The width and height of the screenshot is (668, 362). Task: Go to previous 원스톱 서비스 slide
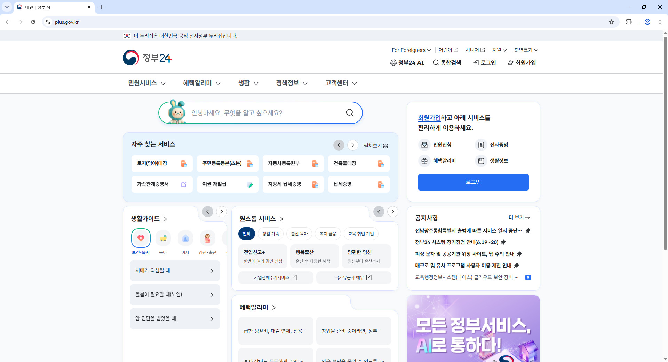click(x=379, y=212)
